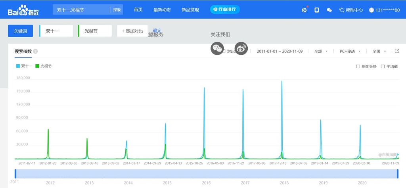Open 最新动态 in the top navigation
406x188 pixels.
click(x=162, y=10)
